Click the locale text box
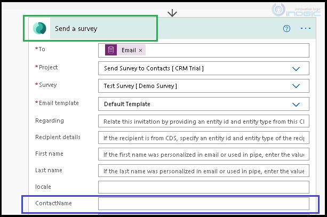 [x=203, y=188]
